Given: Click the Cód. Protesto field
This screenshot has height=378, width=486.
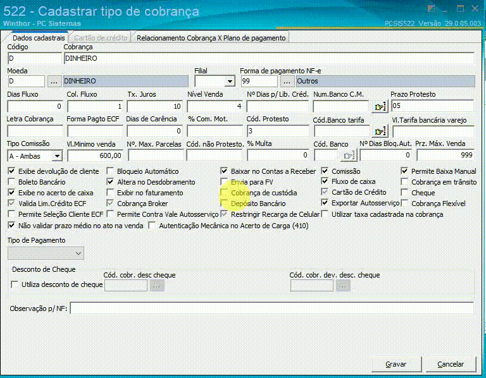Looking at the screenshot, I should [x=278, y=131].
